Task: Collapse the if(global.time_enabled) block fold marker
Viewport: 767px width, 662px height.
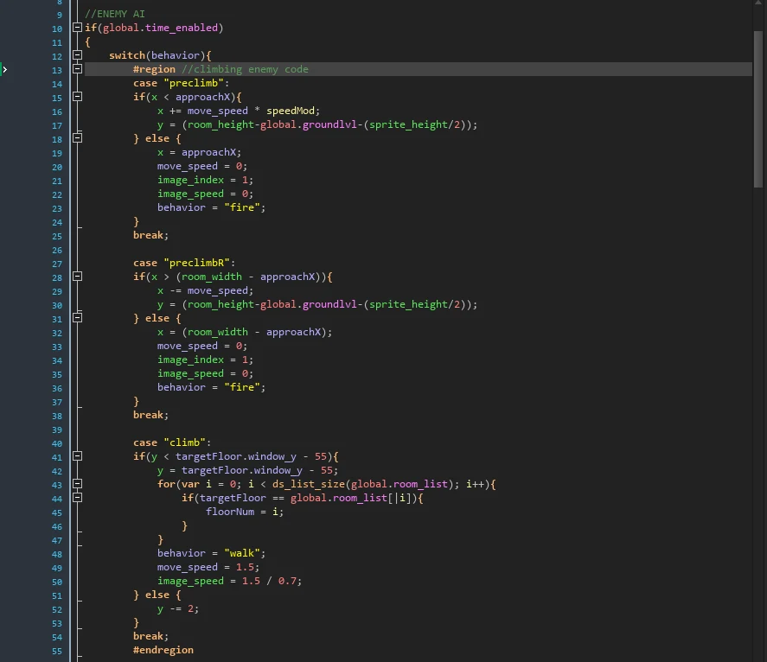Action: coord(77,28)
